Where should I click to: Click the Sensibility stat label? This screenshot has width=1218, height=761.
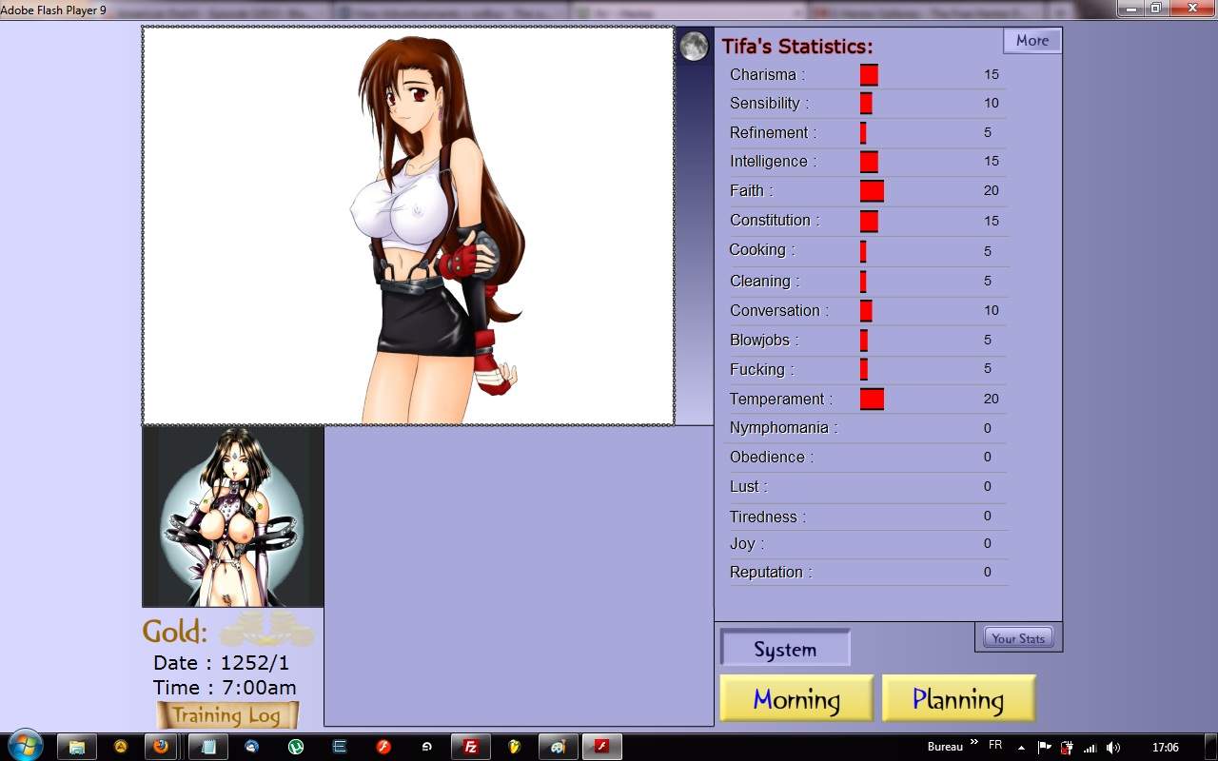[x=769, y=103]
